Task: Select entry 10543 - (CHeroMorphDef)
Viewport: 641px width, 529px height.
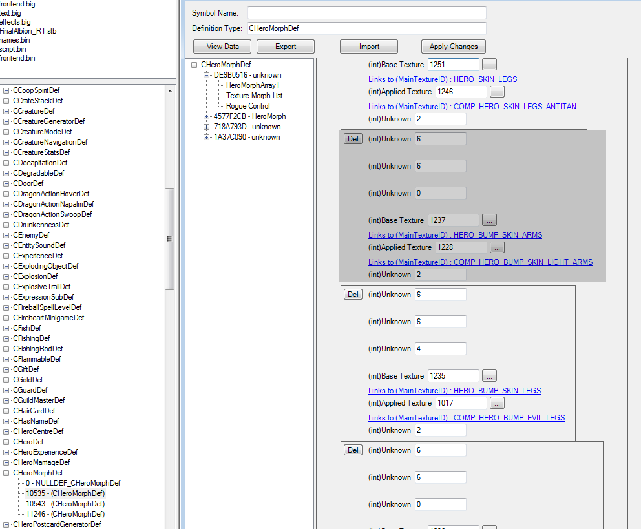Action: (65, 503)
